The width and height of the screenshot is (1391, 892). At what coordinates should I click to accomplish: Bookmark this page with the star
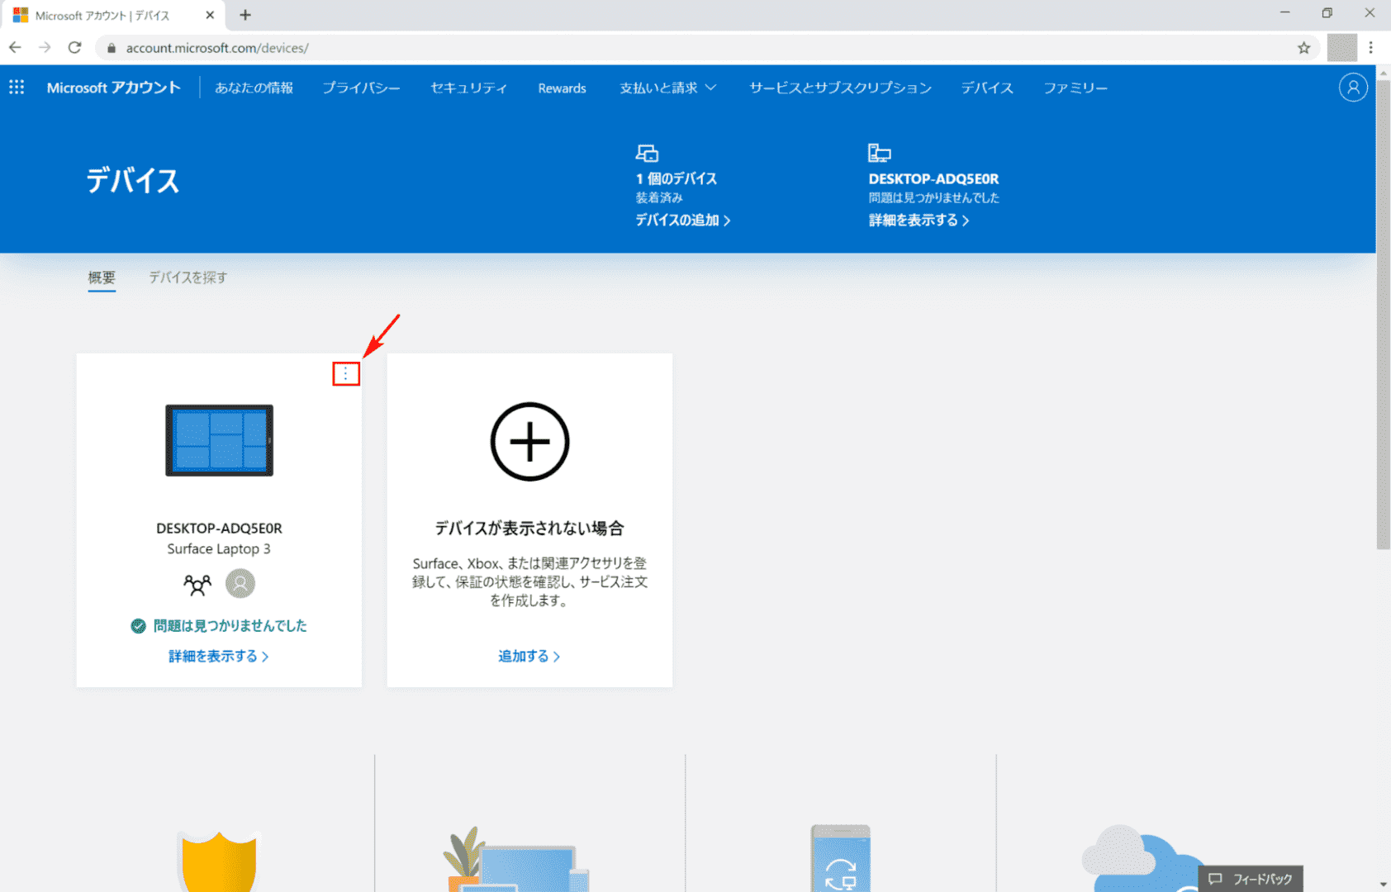click(x=1303, y=48)
